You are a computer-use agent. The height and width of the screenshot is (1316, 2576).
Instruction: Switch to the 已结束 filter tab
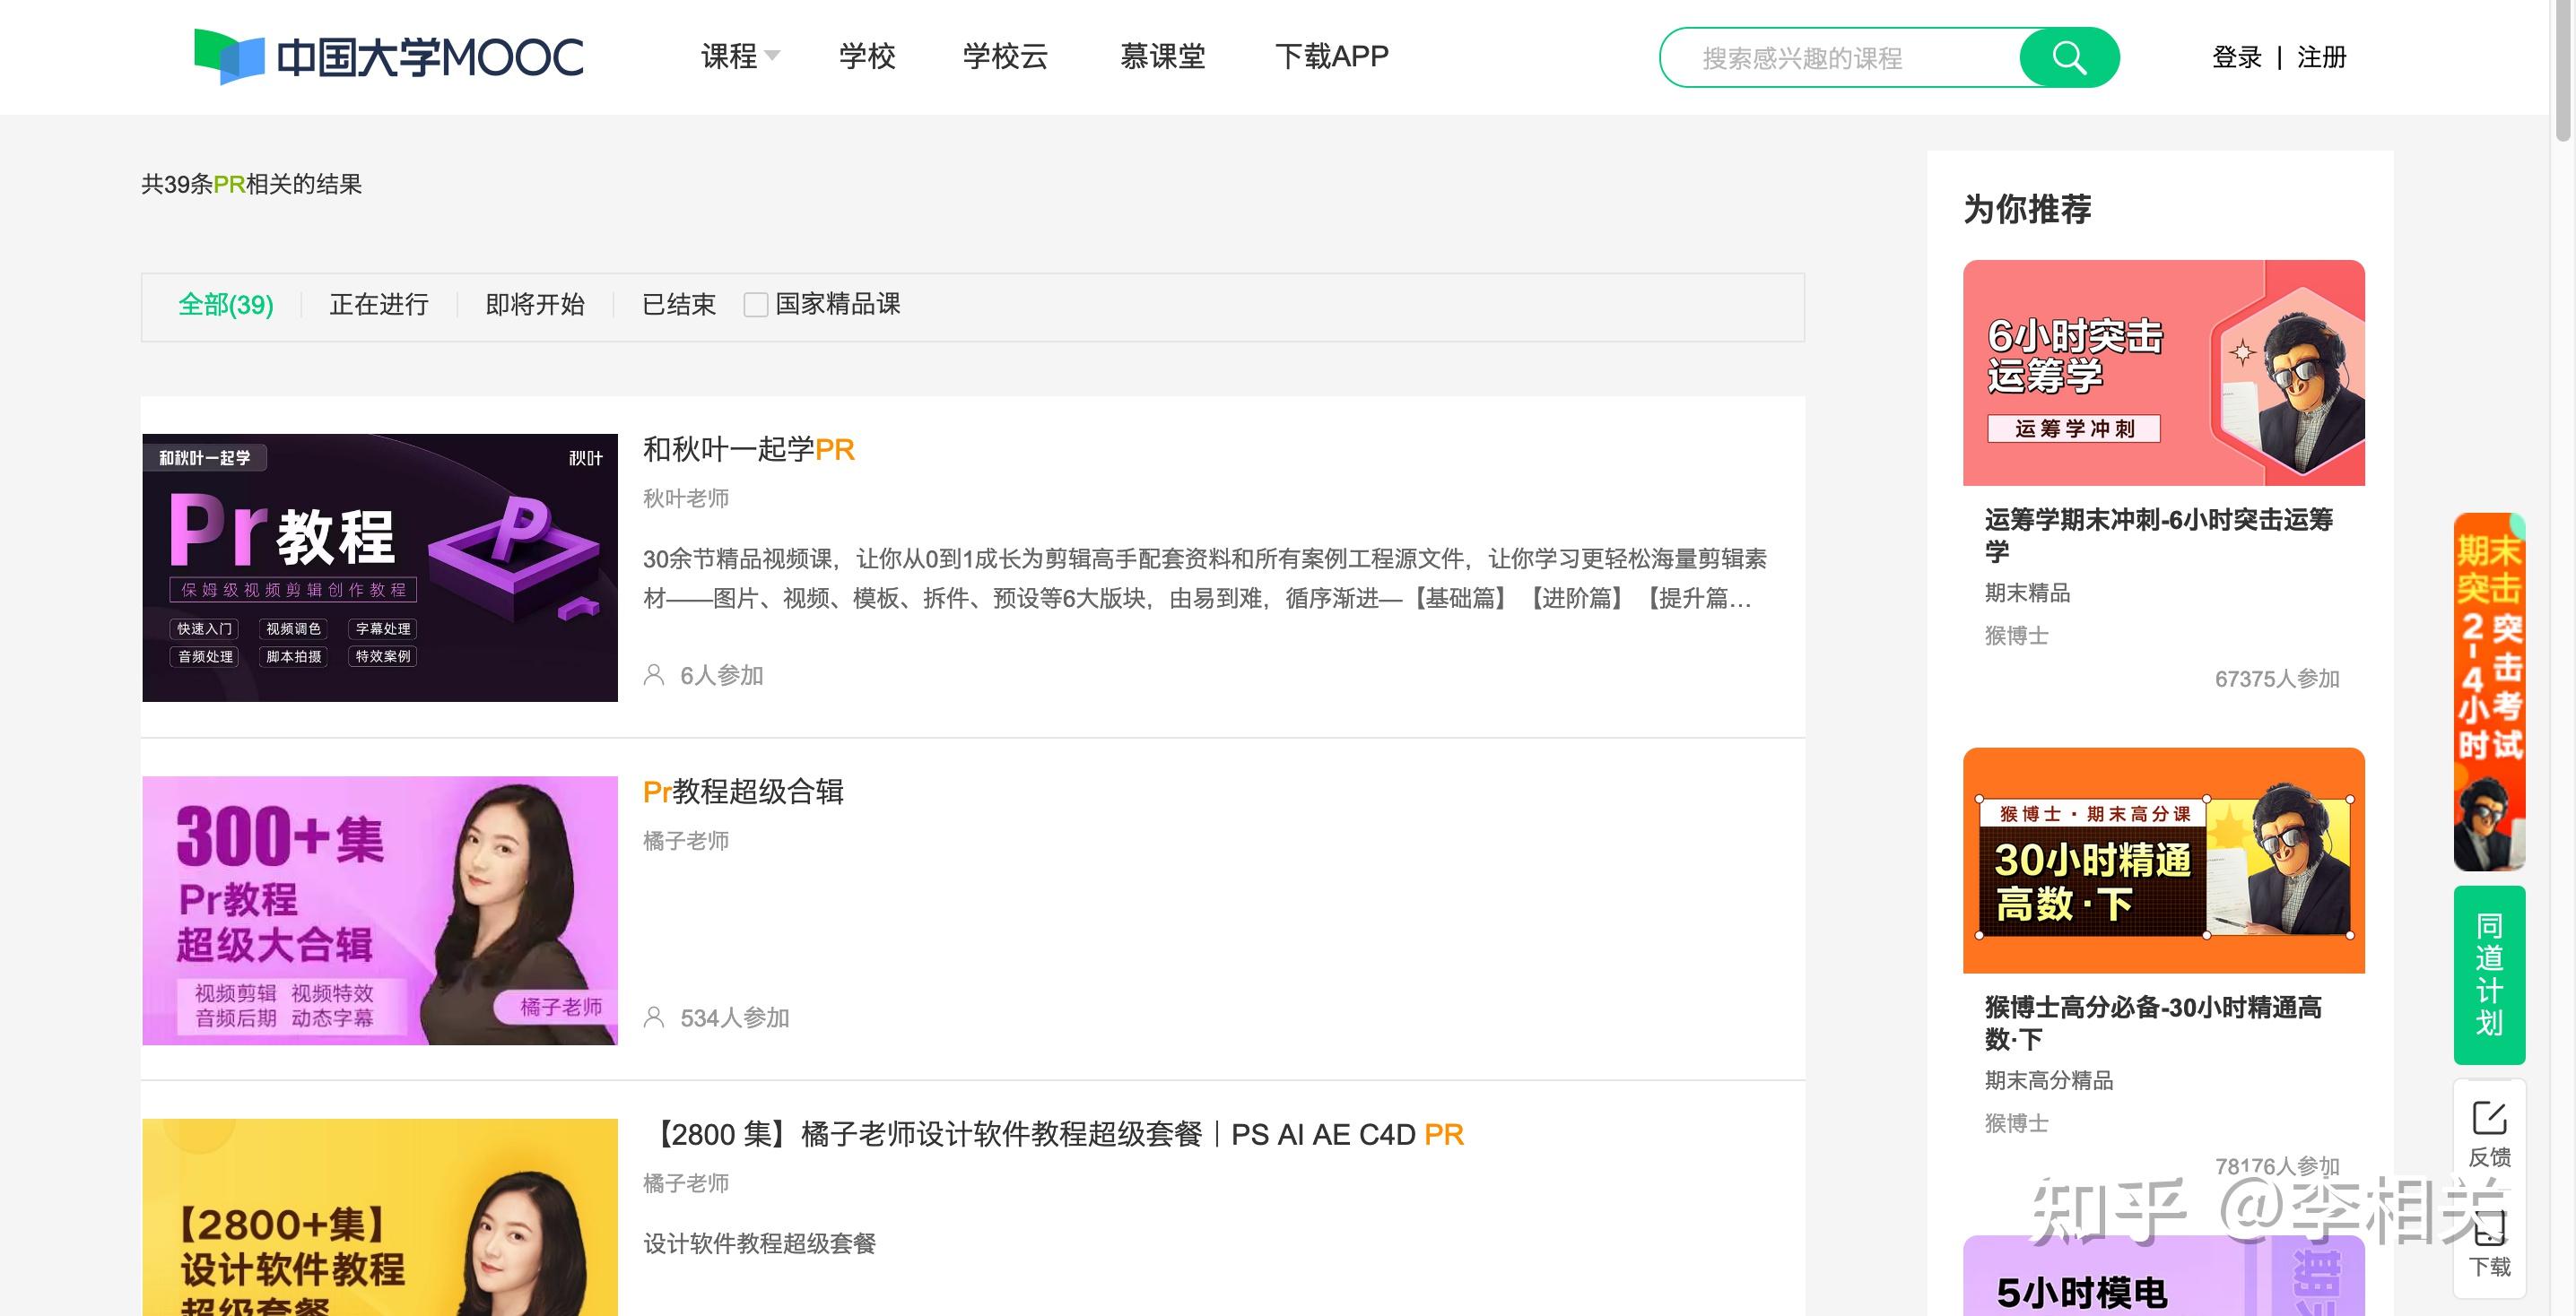[x=678, y=305]
